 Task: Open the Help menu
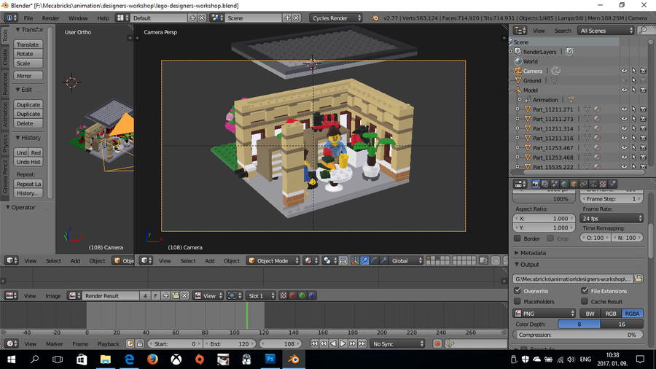103,18
